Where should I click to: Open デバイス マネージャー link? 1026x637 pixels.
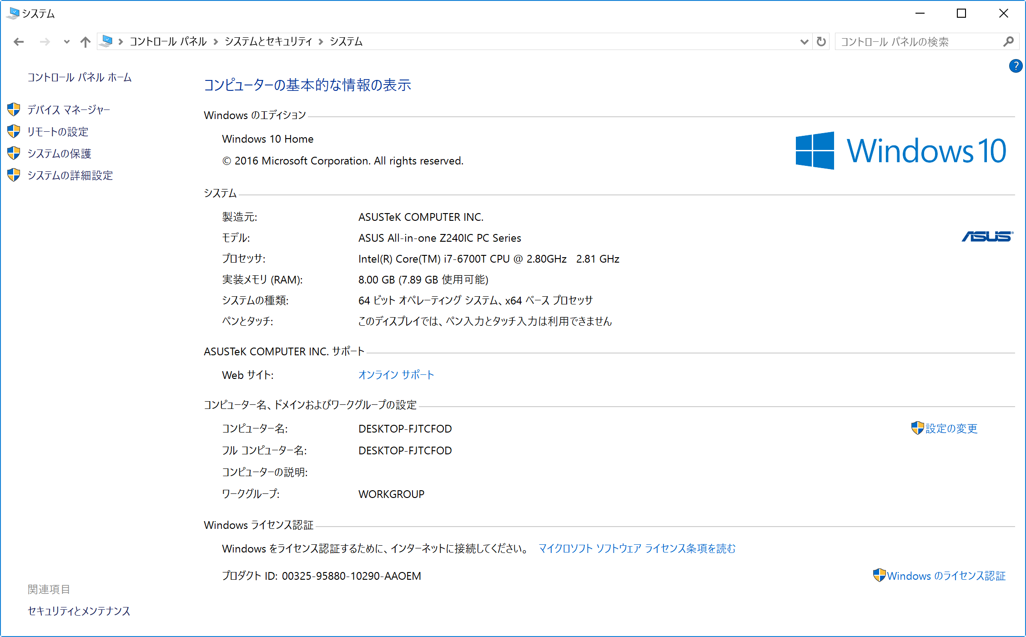69,109
